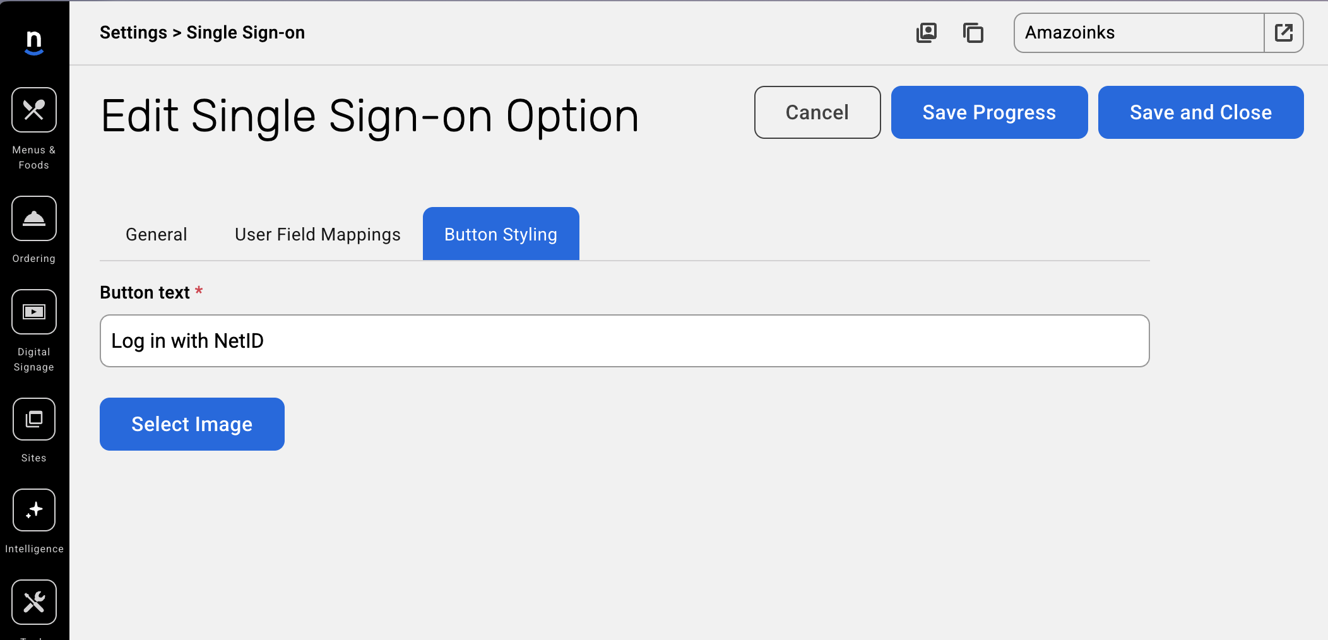
Task: Click the Select Image button
Action: point(192,424)
